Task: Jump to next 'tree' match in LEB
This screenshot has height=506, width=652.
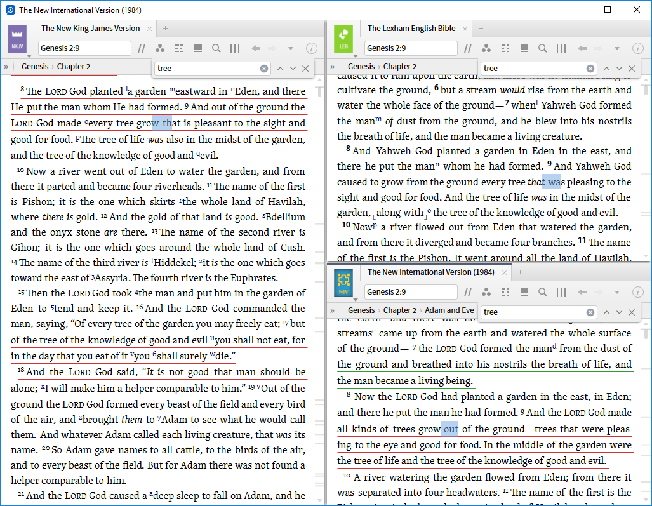Action: click(x=620, y=69)
